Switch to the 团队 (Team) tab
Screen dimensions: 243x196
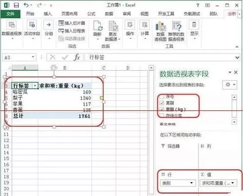(214, 14)
